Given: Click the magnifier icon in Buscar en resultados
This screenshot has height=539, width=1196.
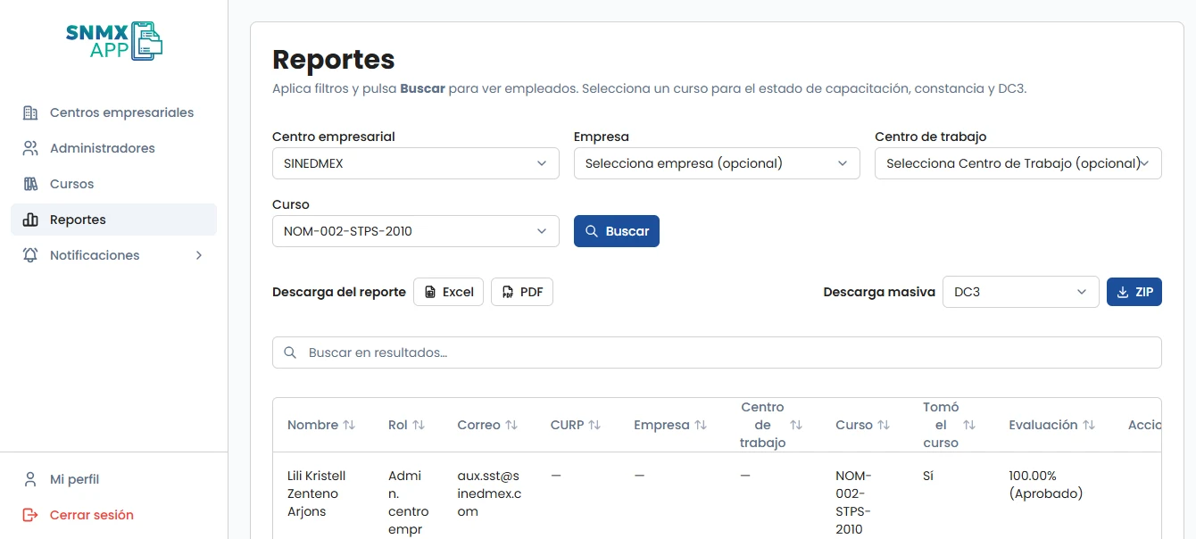Looking at the screenshot, I should (290, 352).
